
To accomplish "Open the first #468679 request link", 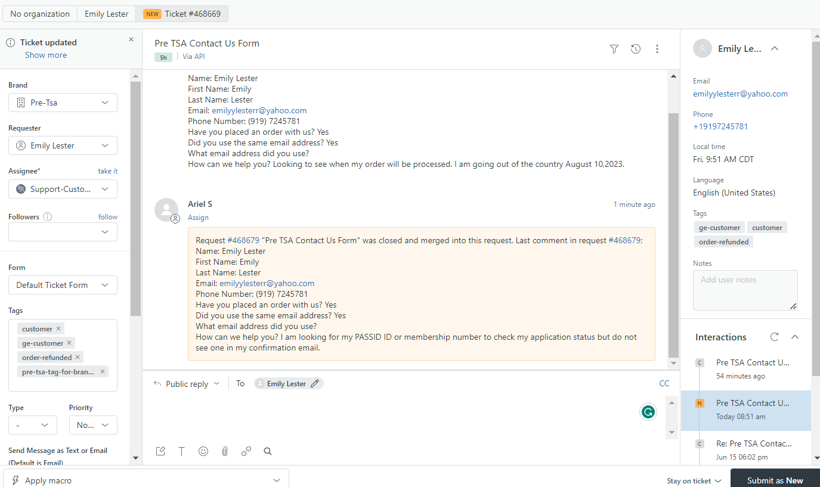I will click(243, 240).
